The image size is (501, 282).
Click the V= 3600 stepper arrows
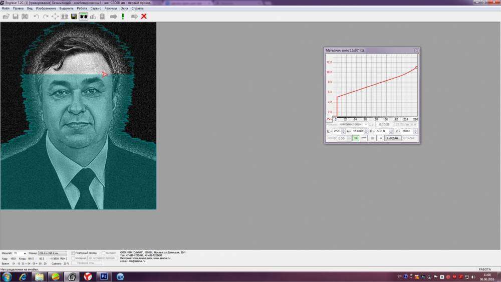[415, 131]
